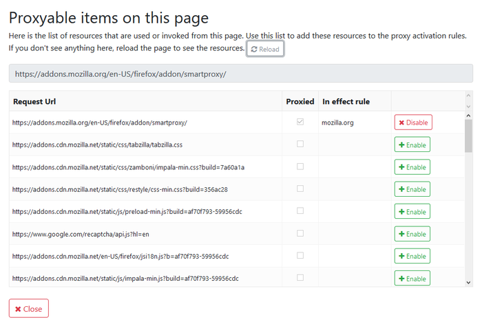
Task: Toggle Proxied checkbox for preload-min.js row
Action: pyautogui.click(x=300, y=211)
